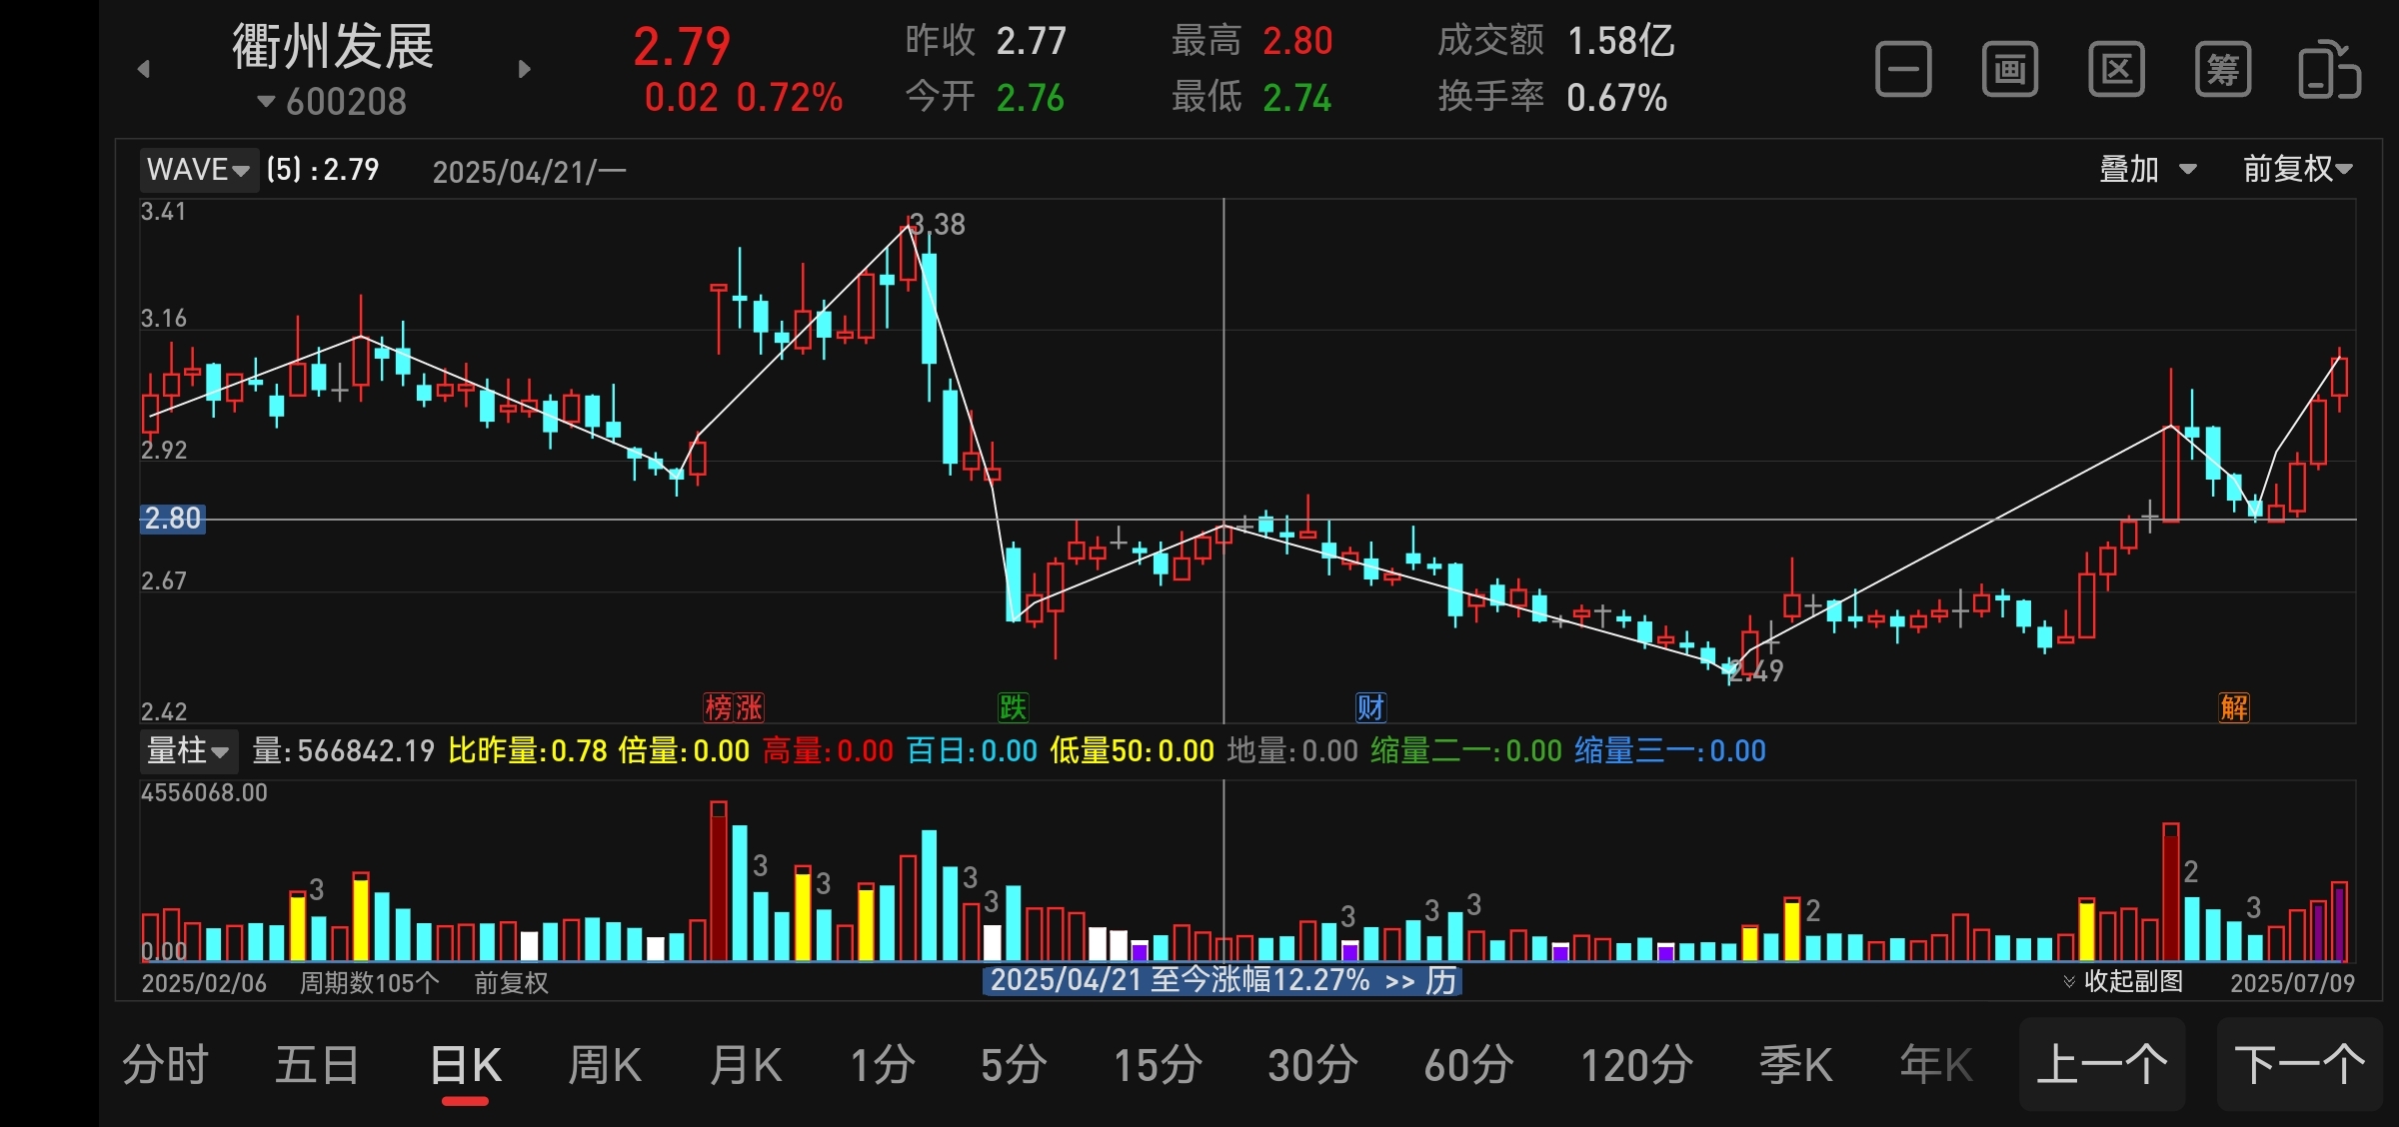
Task: Select the 5分 five-minute tab
Action: 1014,1064
